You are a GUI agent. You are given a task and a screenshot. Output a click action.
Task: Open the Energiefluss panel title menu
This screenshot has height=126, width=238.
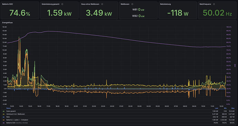[7, 23]
